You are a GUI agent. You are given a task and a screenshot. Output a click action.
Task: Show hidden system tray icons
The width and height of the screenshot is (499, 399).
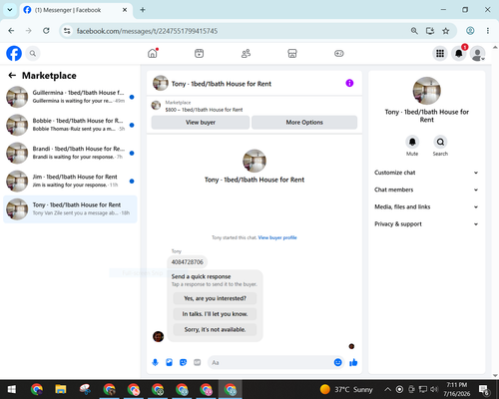pos(387,389)
